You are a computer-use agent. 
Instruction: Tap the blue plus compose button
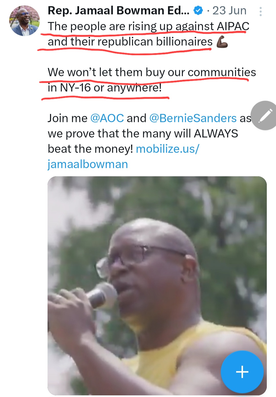click(x=242, y=372)
